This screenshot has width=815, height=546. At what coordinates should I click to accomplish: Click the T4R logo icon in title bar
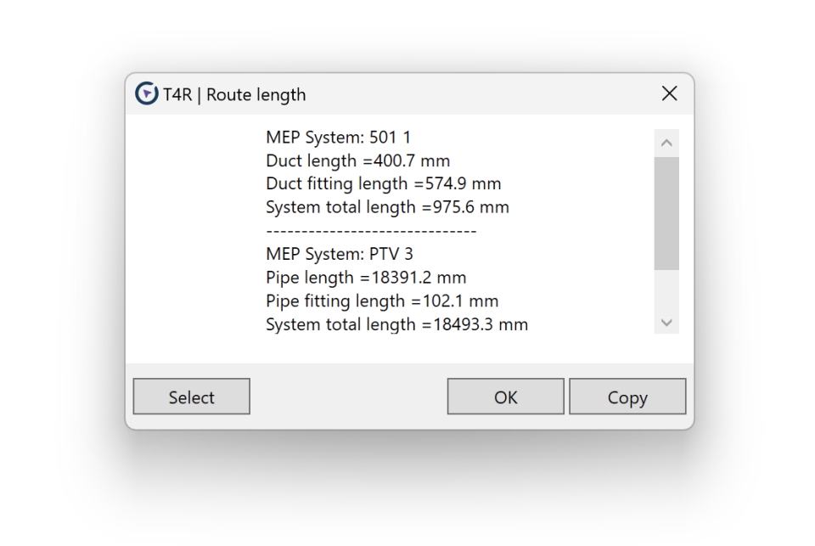click(147, 94)
